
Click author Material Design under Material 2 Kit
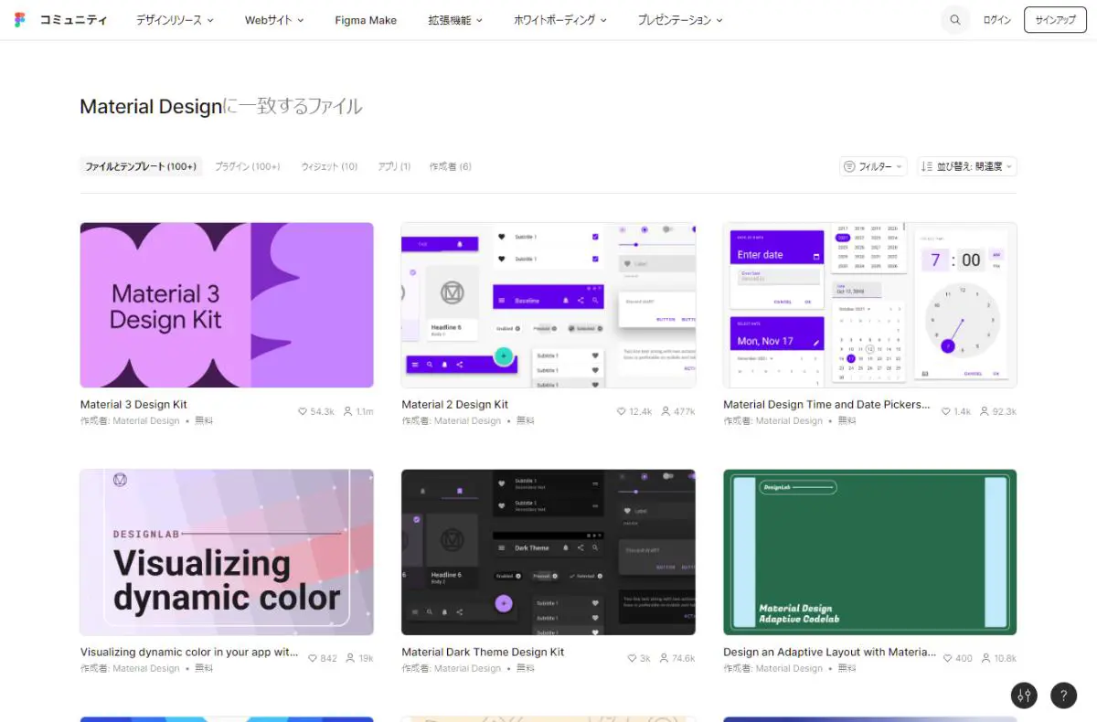pos(467,421)
